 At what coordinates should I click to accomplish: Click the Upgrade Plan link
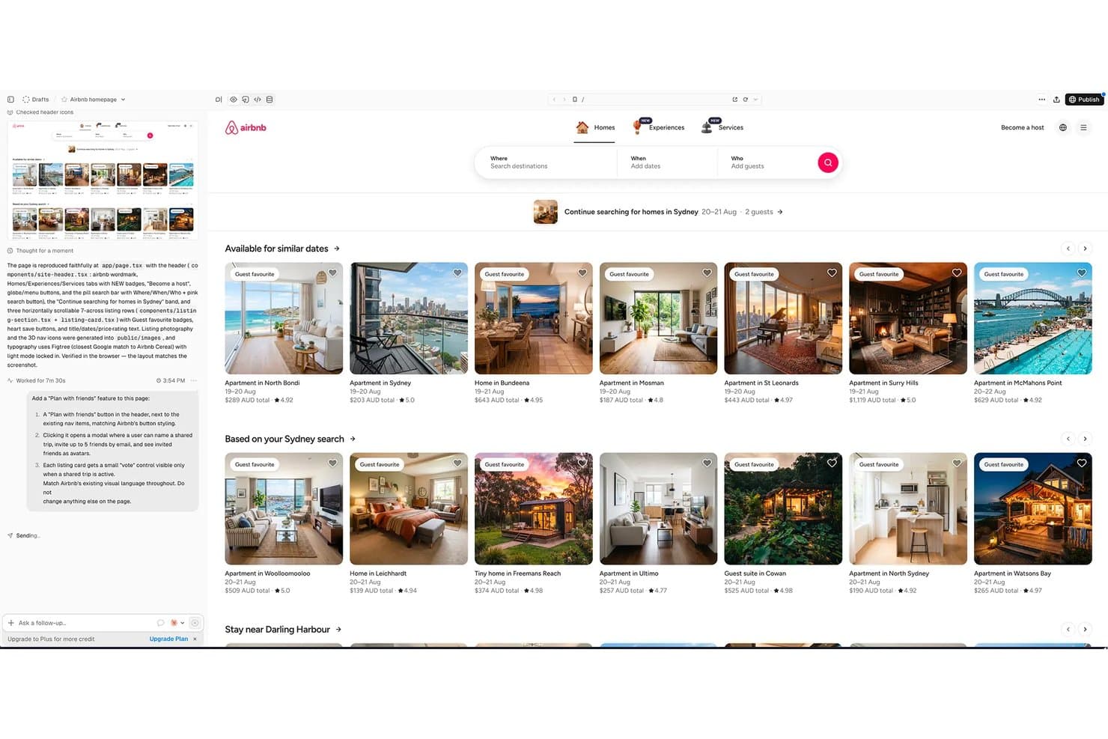point(168,639)
